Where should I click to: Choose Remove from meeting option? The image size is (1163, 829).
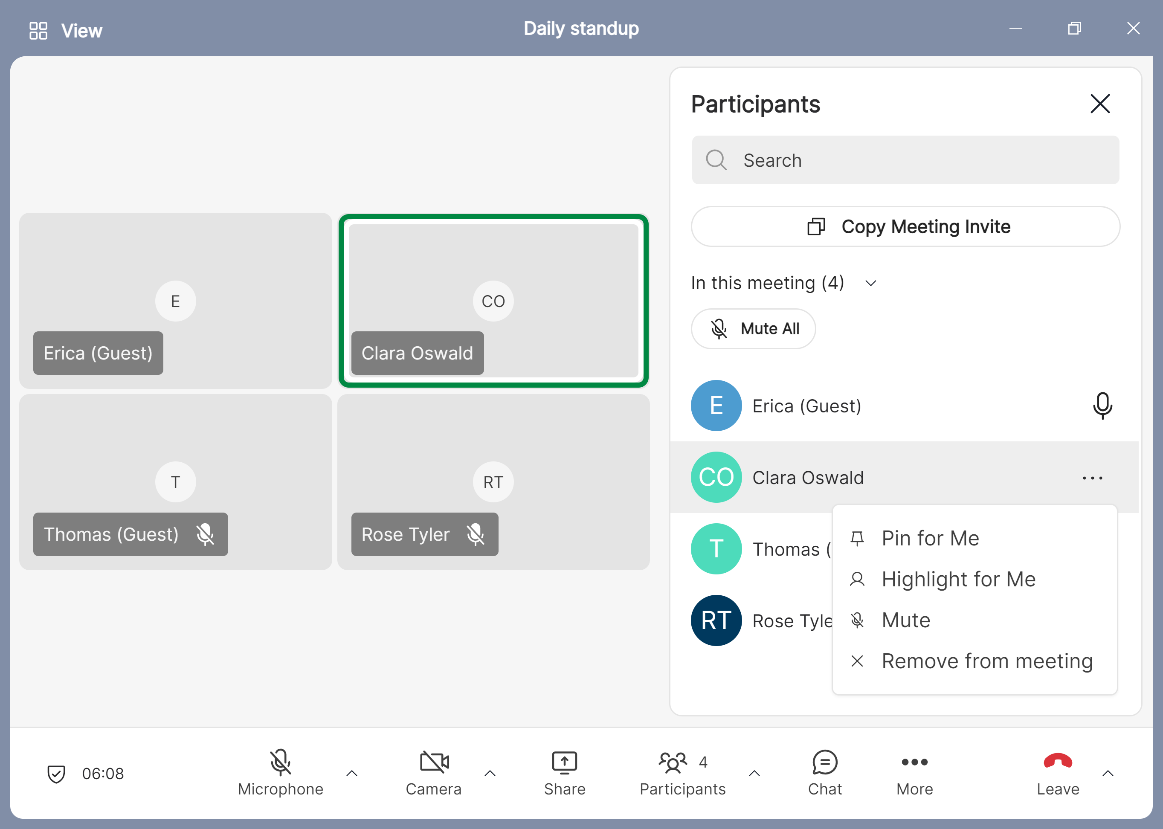(986, 661)
